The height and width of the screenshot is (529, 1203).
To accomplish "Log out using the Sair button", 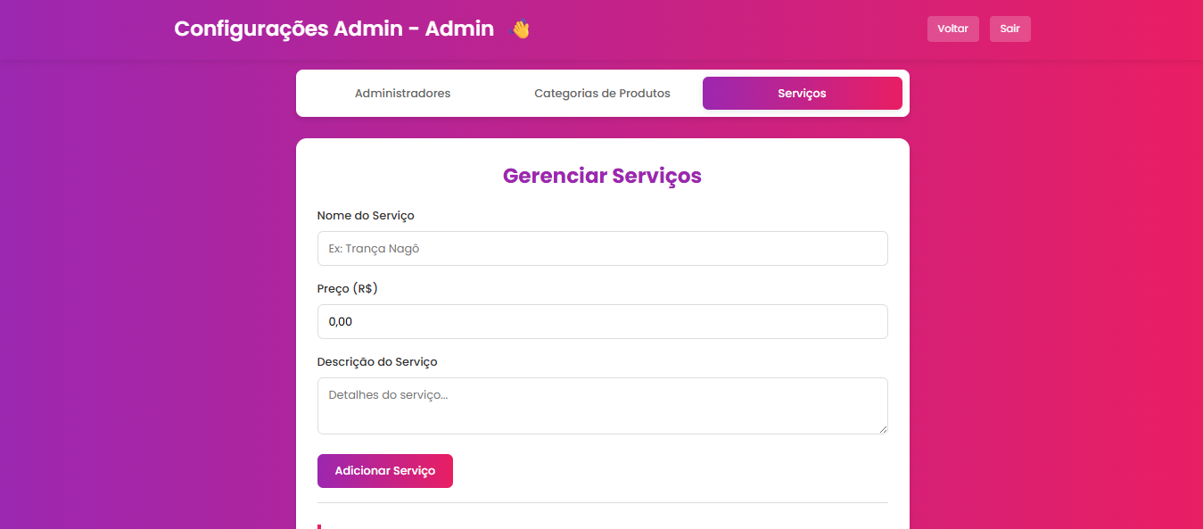I will pos(1009,29).
